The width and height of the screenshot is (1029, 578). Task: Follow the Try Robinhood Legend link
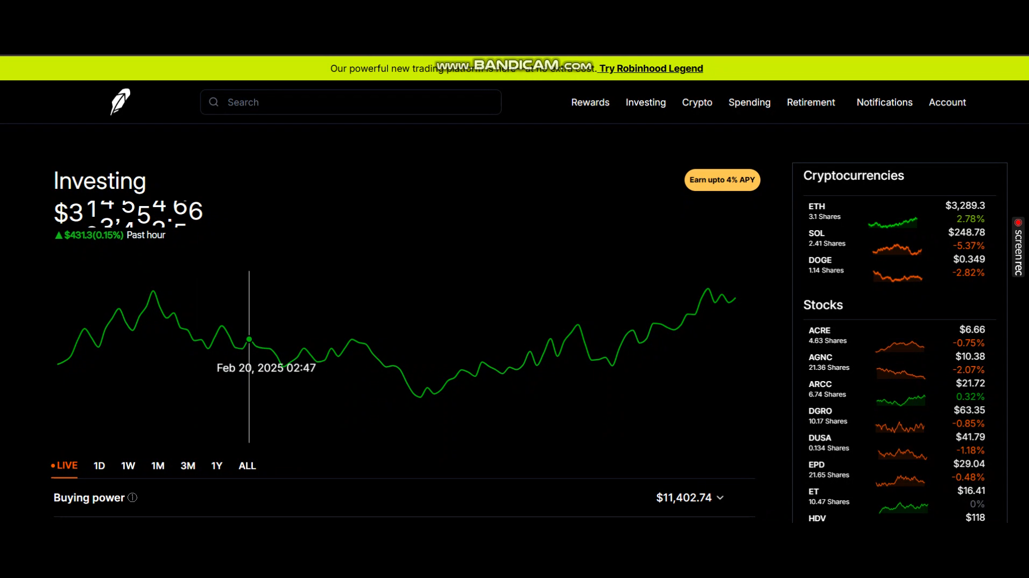(650, 68)
